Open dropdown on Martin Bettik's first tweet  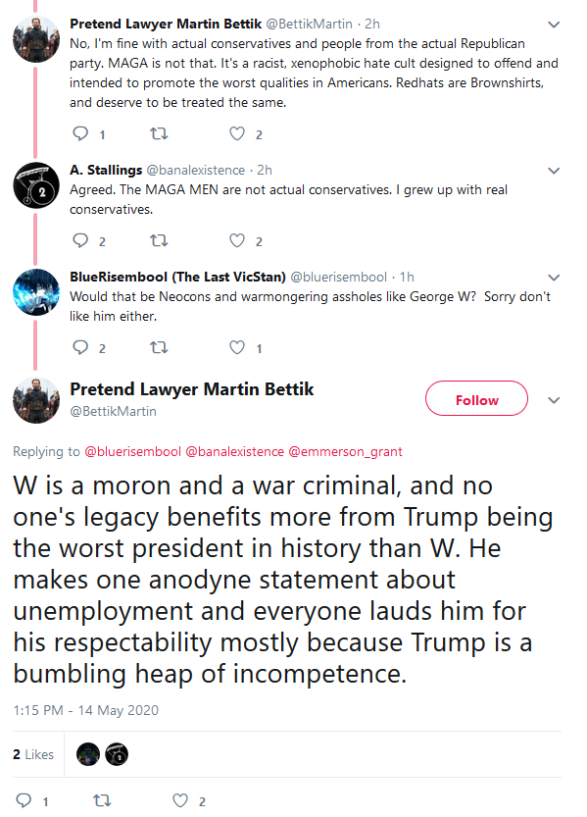(554, 25)
